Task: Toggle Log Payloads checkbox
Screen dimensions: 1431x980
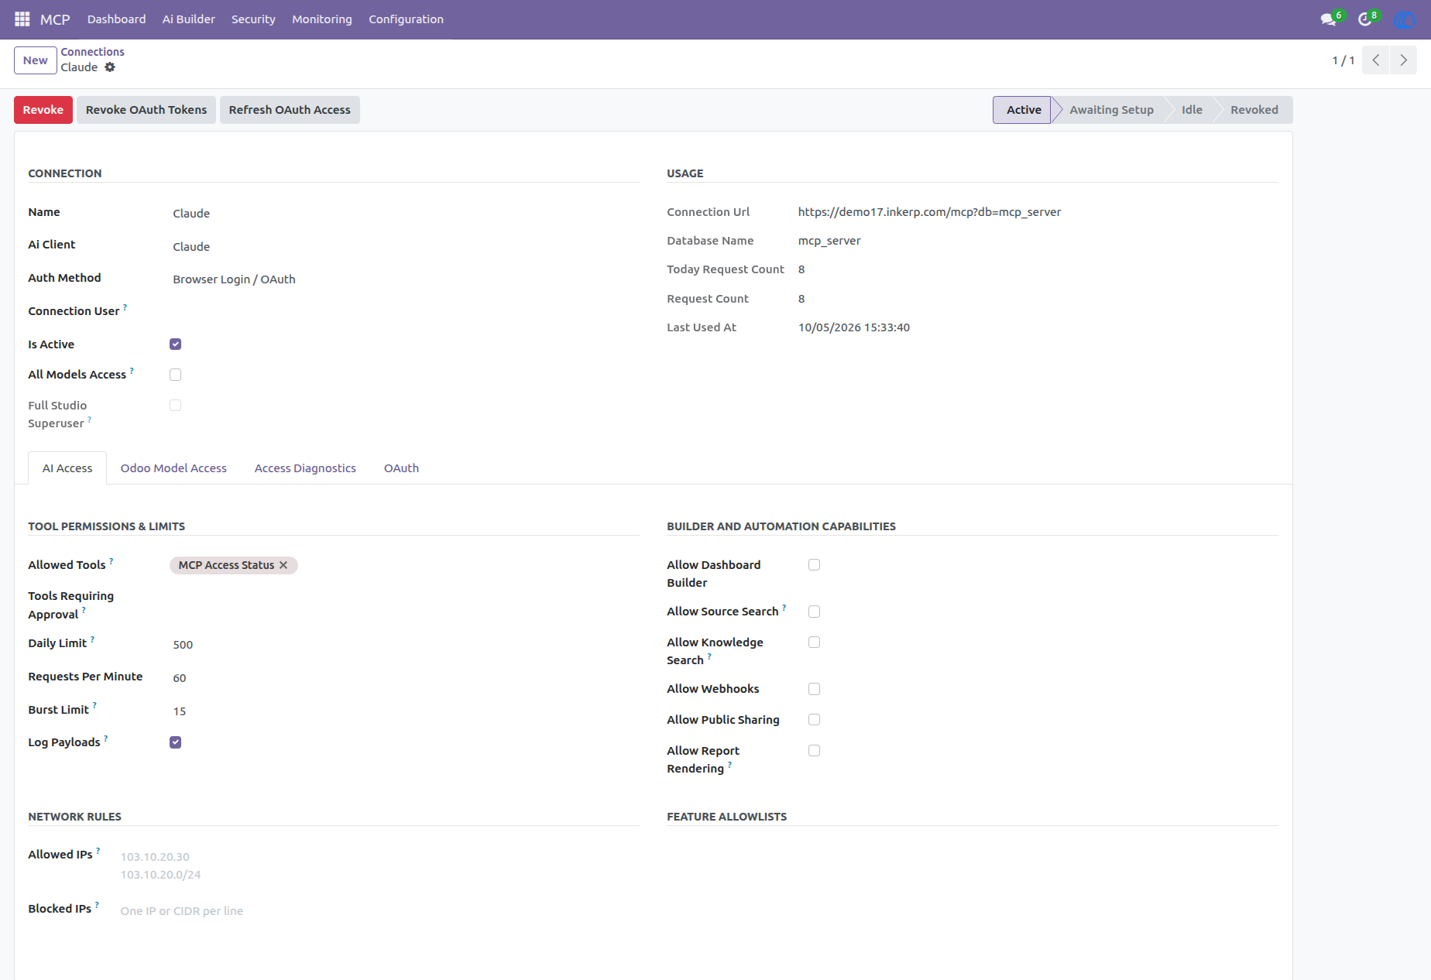Action: click(x=176, y=742)
